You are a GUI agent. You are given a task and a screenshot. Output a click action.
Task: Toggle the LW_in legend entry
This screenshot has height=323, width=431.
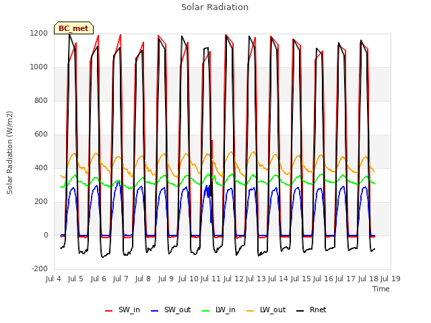[x=219, y=310]
